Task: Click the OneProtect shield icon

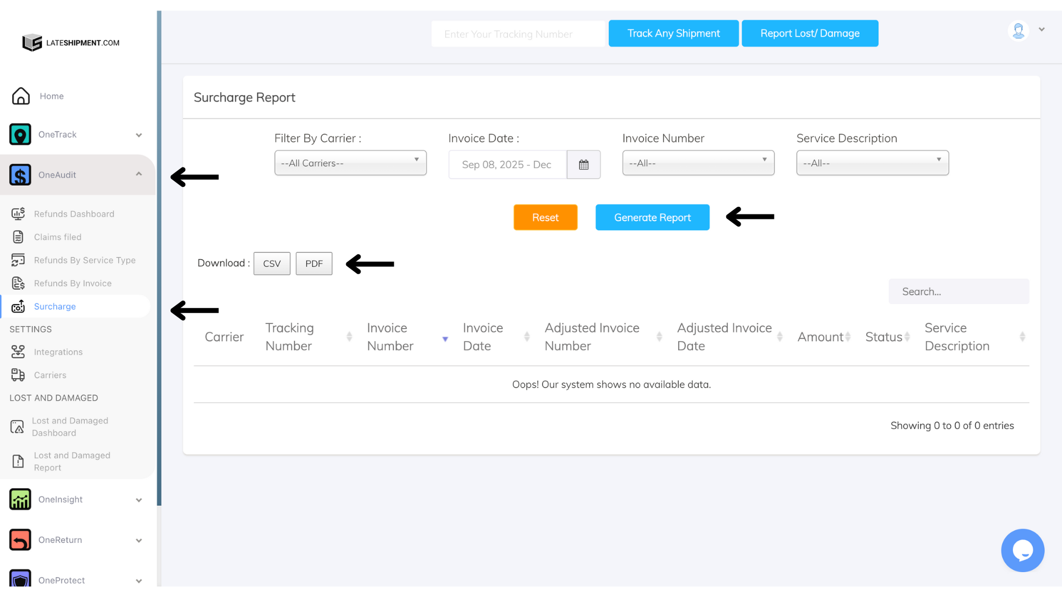Action: tap(20, 578)
